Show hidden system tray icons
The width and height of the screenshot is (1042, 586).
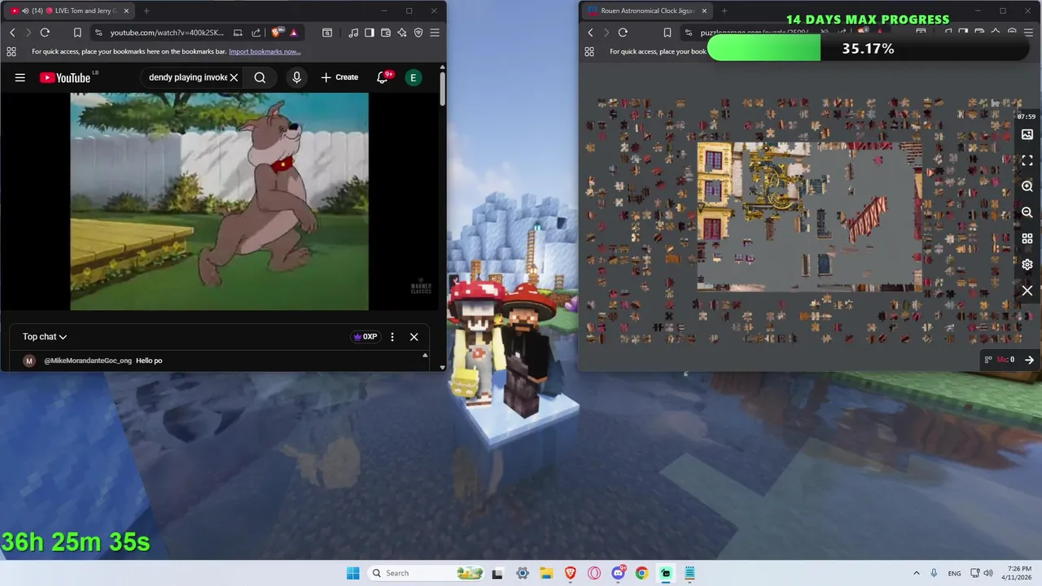coord(916,573)
